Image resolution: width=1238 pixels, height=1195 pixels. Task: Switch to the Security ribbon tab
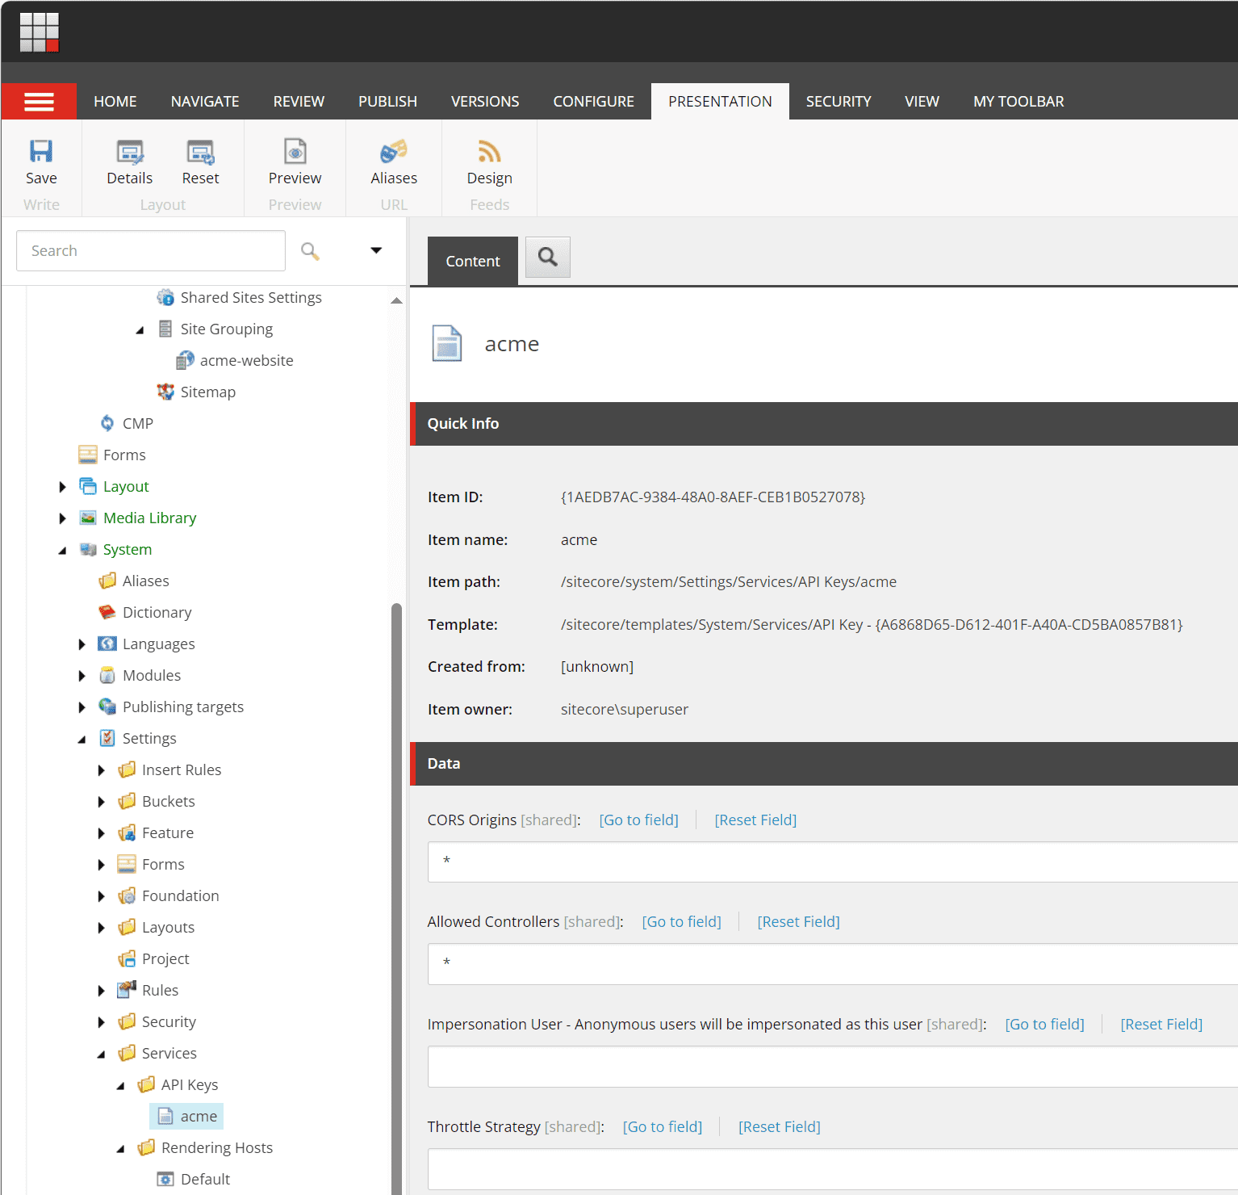click(x=838, y=102)
